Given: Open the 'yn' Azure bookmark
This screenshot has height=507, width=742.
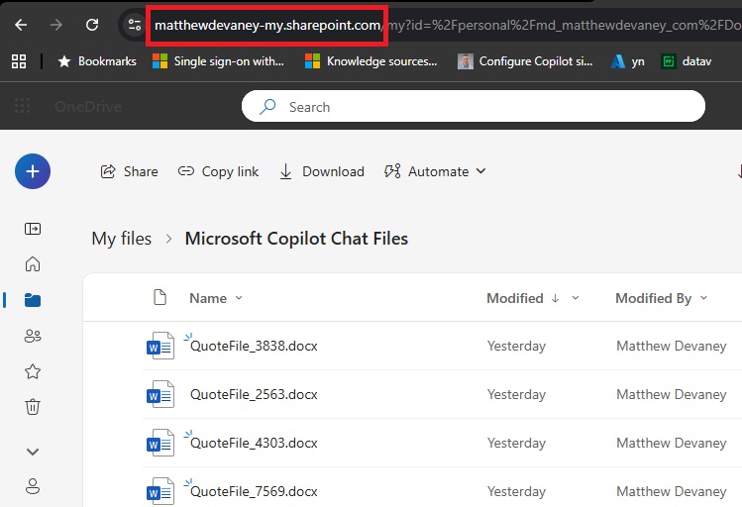Looking at the screenshot, I should coord(627,61).
